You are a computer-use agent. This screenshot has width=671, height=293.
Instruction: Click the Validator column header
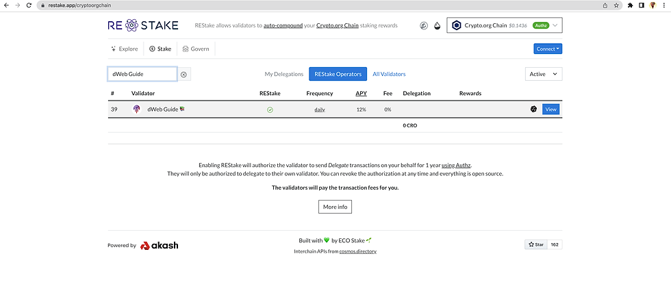click(x=143, y=93)
